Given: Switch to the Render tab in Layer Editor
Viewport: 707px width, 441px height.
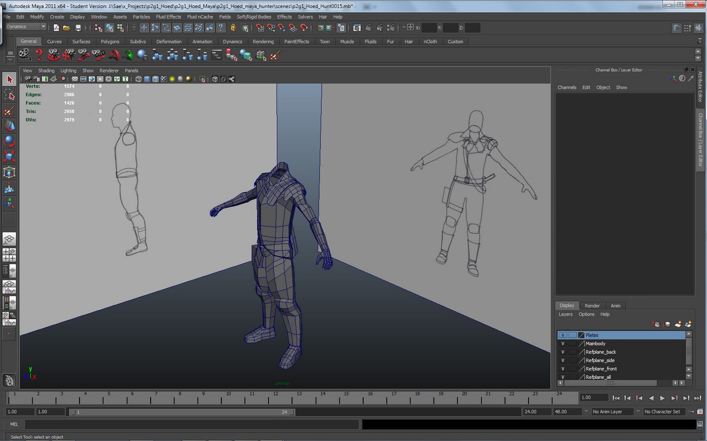Looking at the screenshot, I should 593,306.
